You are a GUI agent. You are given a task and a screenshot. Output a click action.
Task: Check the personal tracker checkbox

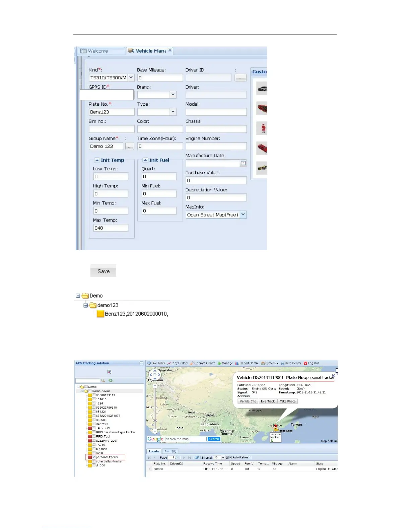pos(94,457)
